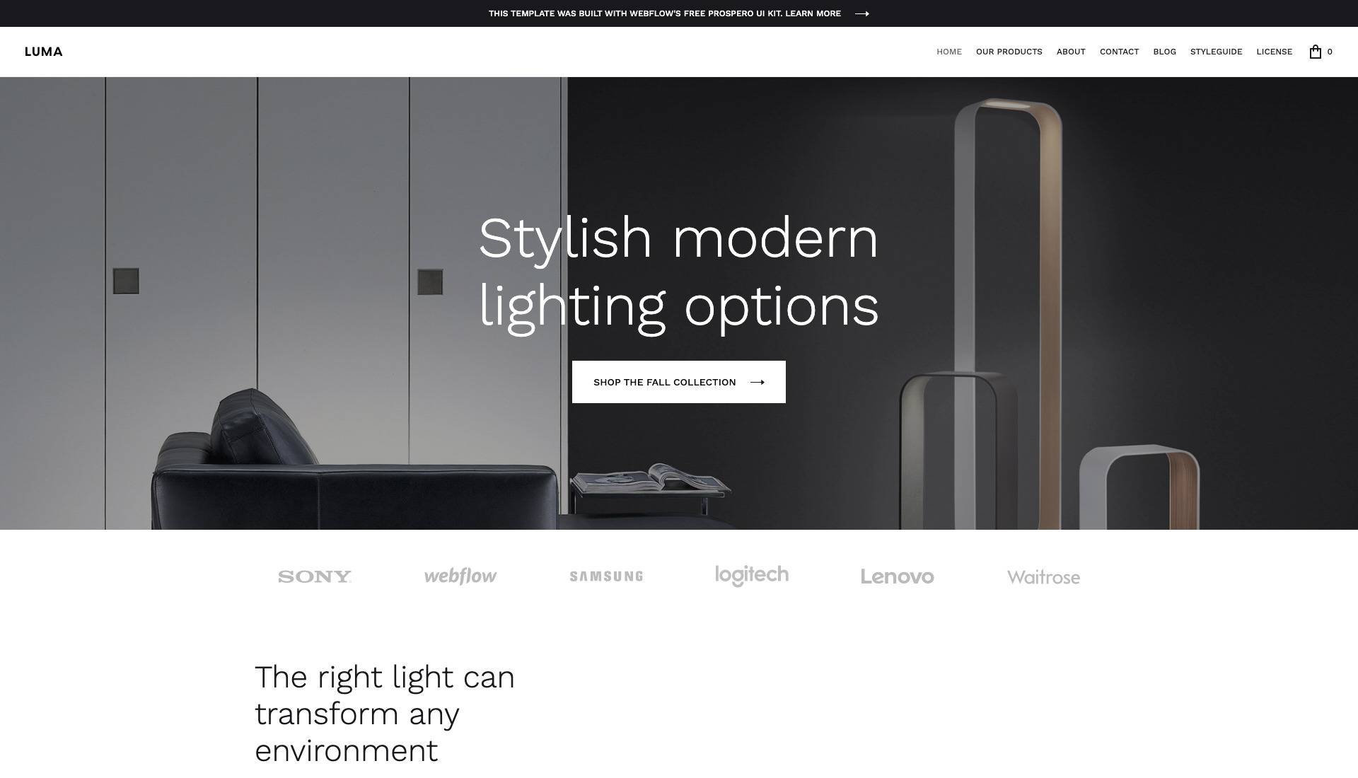Go to the LUMA home logo

(44, 52)
